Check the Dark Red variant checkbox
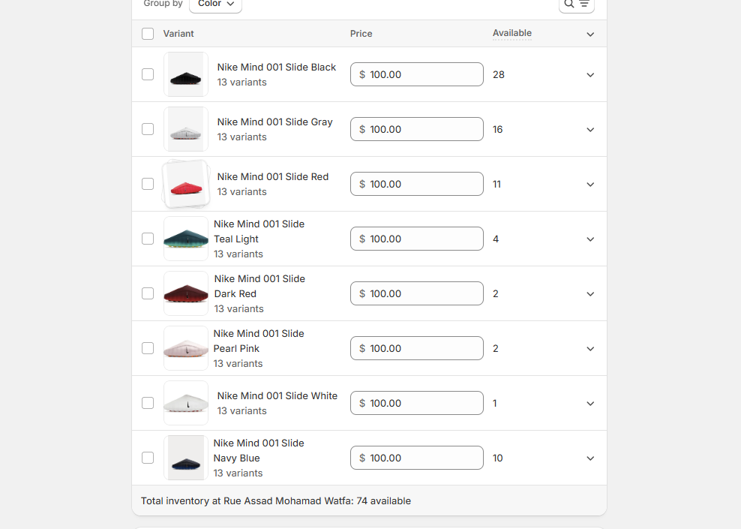This screenshot has height=529, width=741. (148, 293)
